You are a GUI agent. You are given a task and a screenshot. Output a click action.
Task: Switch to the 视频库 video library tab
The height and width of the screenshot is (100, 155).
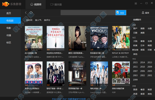point(36,4)
